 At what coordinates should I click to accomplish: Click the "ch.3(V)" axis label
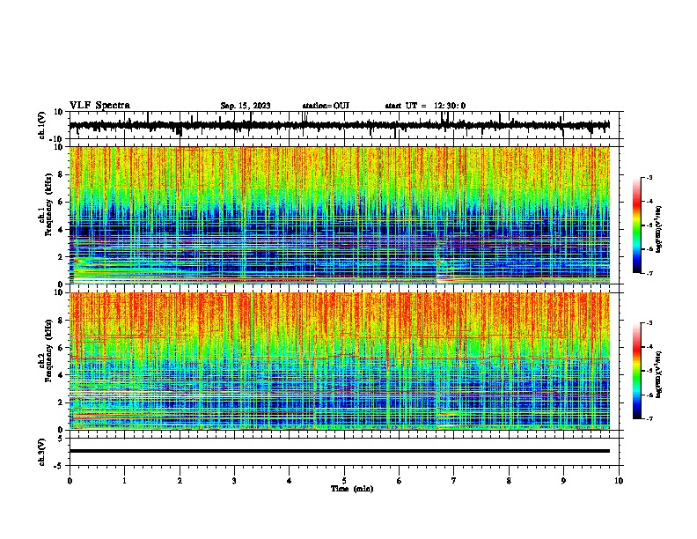point(42,452)
